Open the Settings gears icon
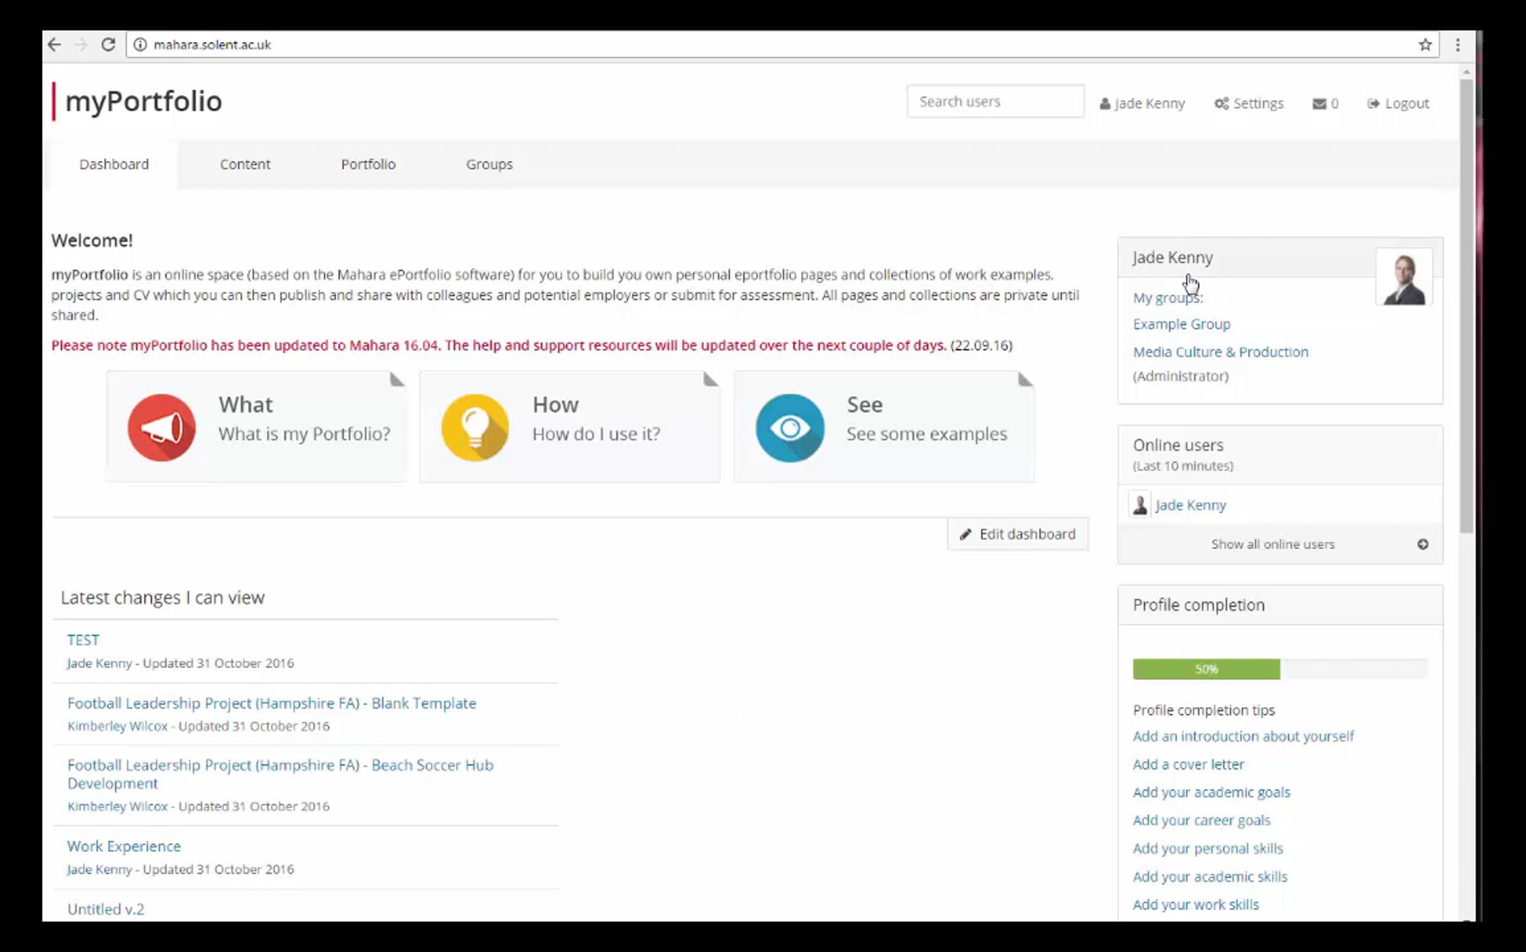This screenshot has width=1526, height=952. tap(1221, 104)
